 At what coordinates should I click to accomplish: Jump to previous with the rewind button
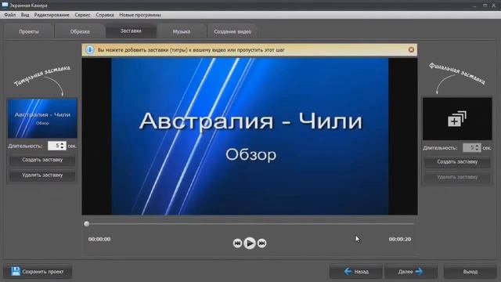click(x=237, y=244)
